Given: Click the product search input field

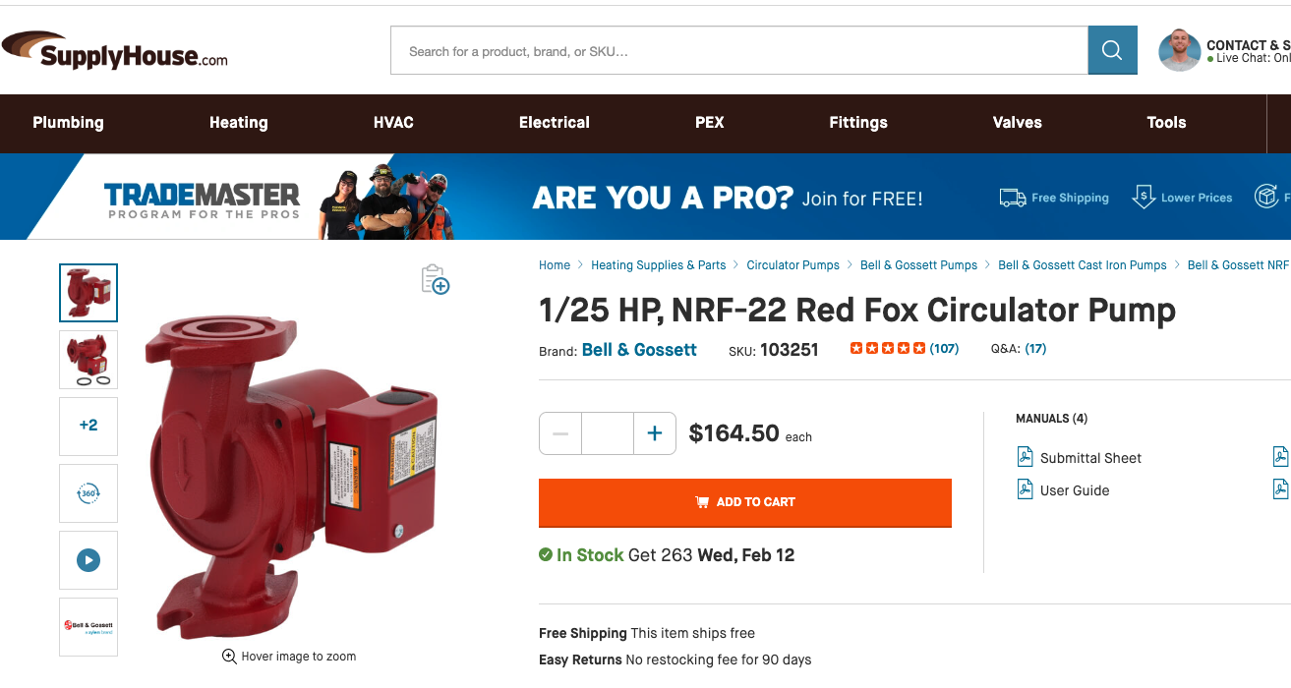Looking at the screenshot, I should point(739,50).
